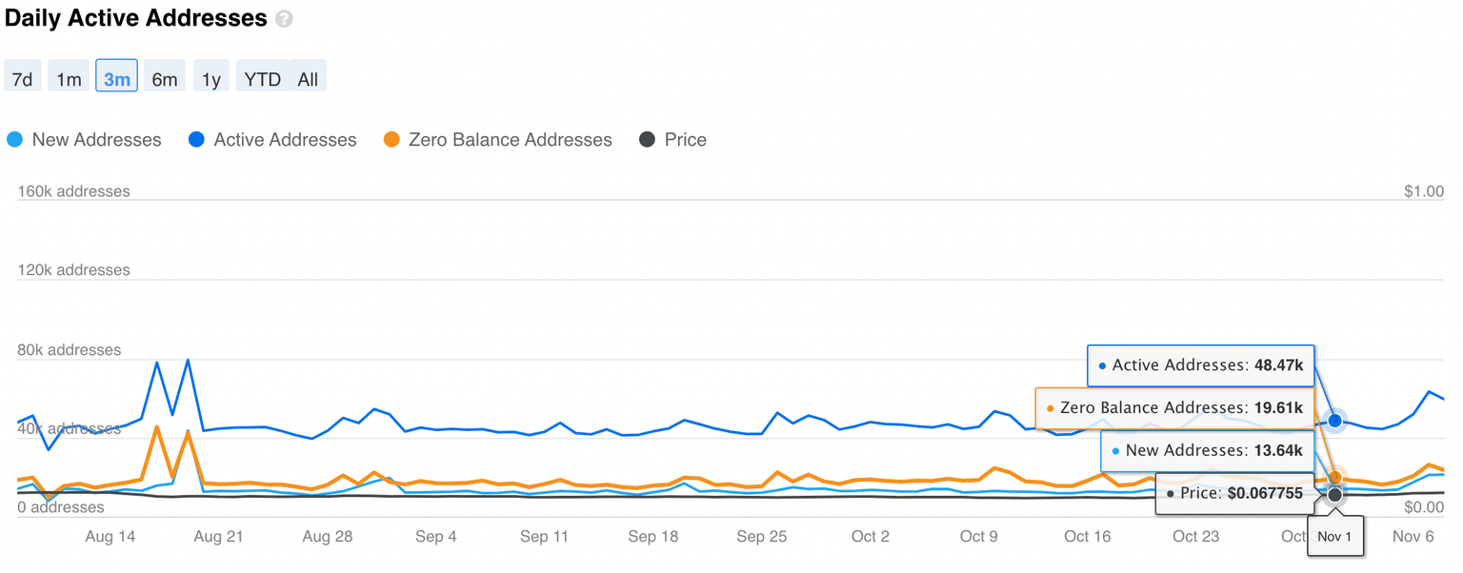
Task: Toggle New Addresses series in legend
Action: [x=96, y=140]
